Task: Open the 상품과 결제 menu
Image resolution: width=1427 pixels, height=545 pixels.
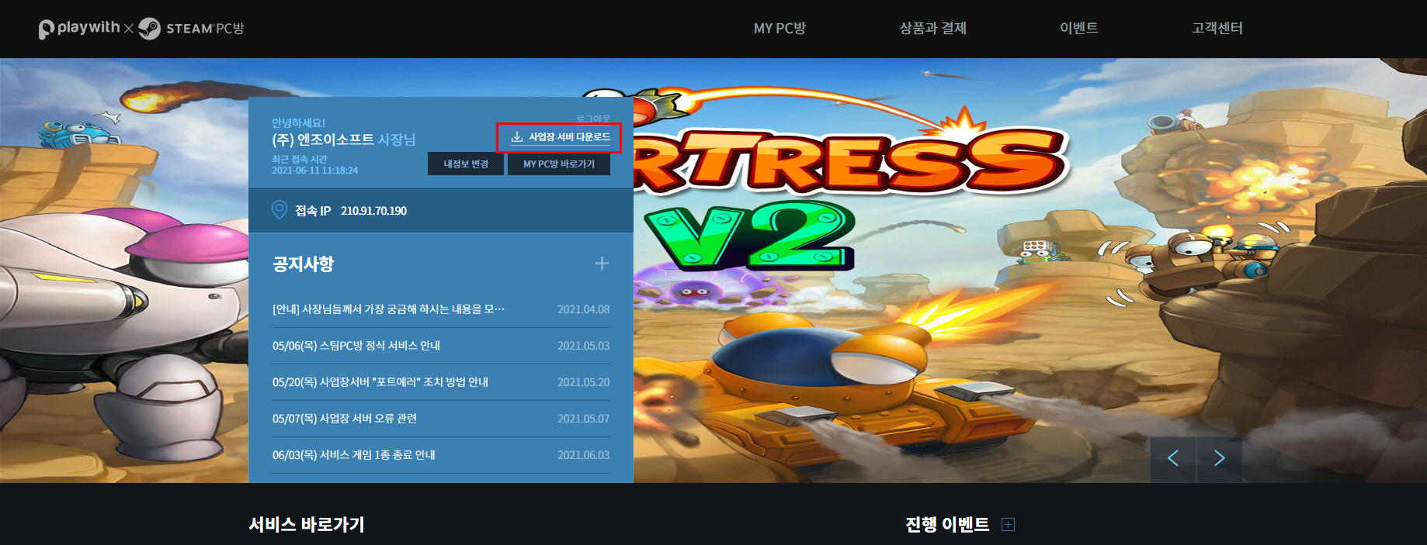Action: click(932, 29)
